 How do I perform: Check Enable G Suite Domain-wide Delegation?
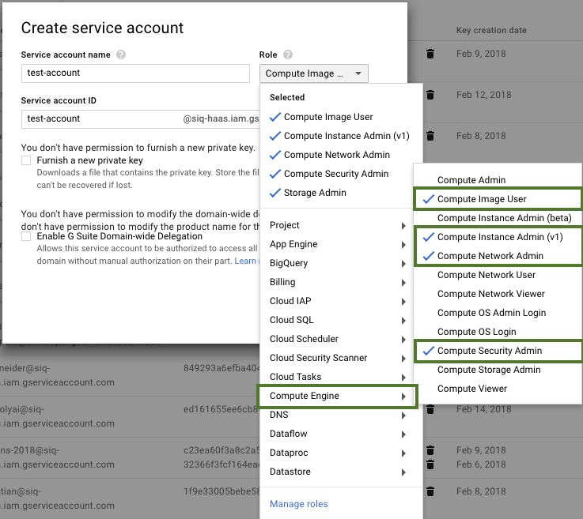pos(27,236)
